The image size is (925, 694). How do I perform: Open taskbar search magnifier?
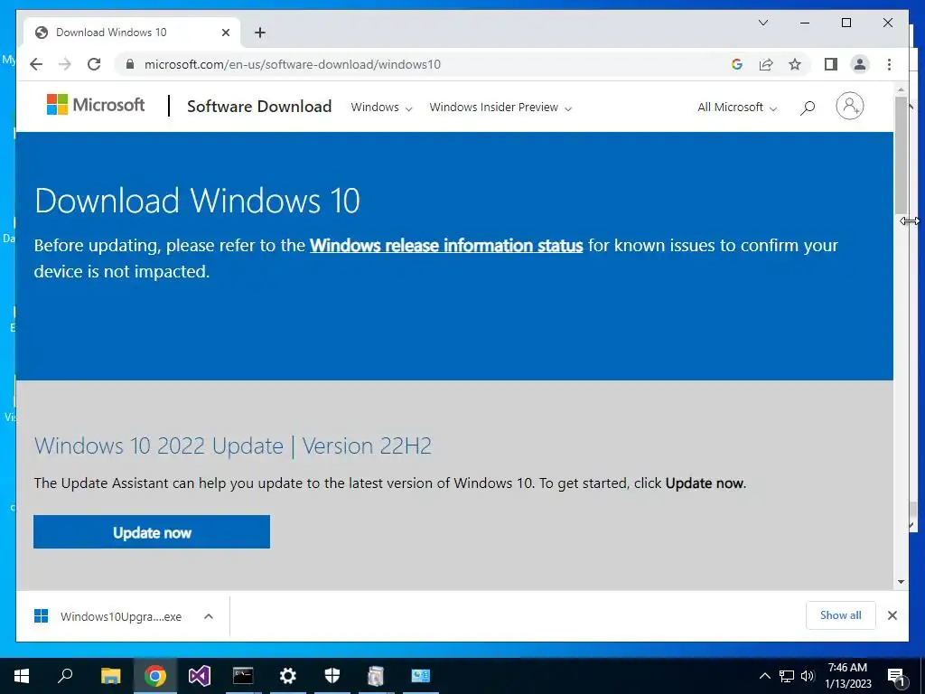[65, 676]
